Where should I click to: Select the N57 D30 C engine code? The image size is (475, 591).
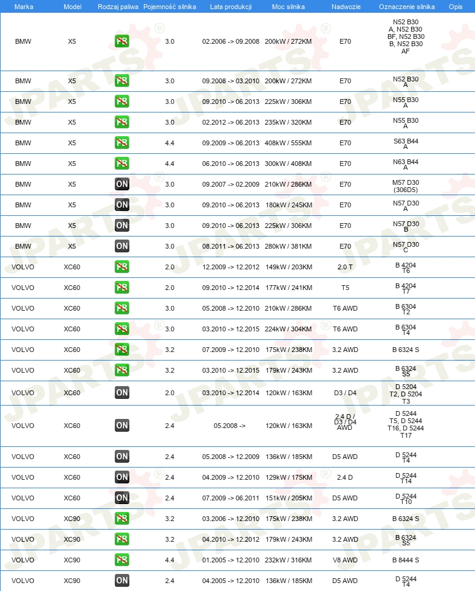pyautogui.click(x=406, y=247)
